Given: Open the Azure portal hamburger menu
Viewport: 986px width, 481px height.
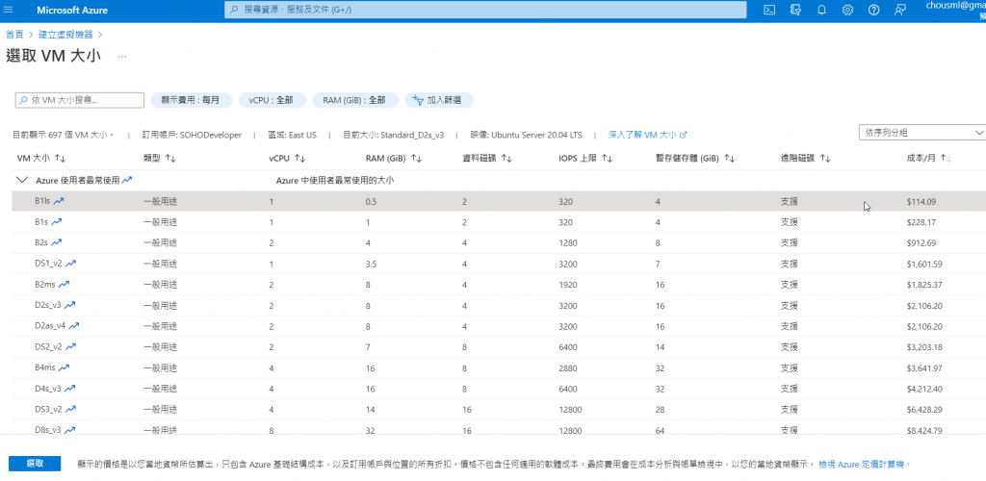Looking at the screenshot, I should (x=8, y=10).
